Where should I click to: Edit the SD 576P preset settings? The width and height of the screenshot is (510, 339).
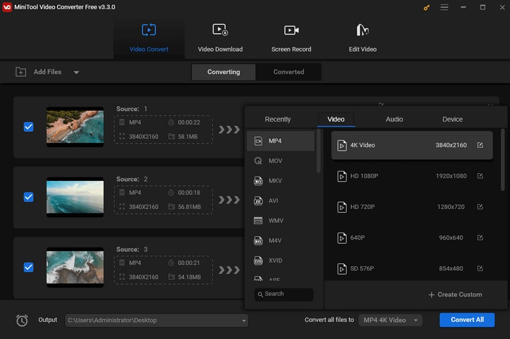coord(480,268)
